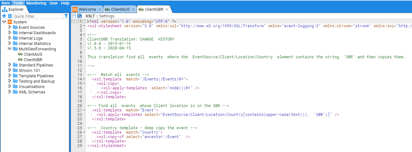This screenshot has height=152, width=412.
Task: Expand the Standard Pipelines folder
Action: [10, 65]
